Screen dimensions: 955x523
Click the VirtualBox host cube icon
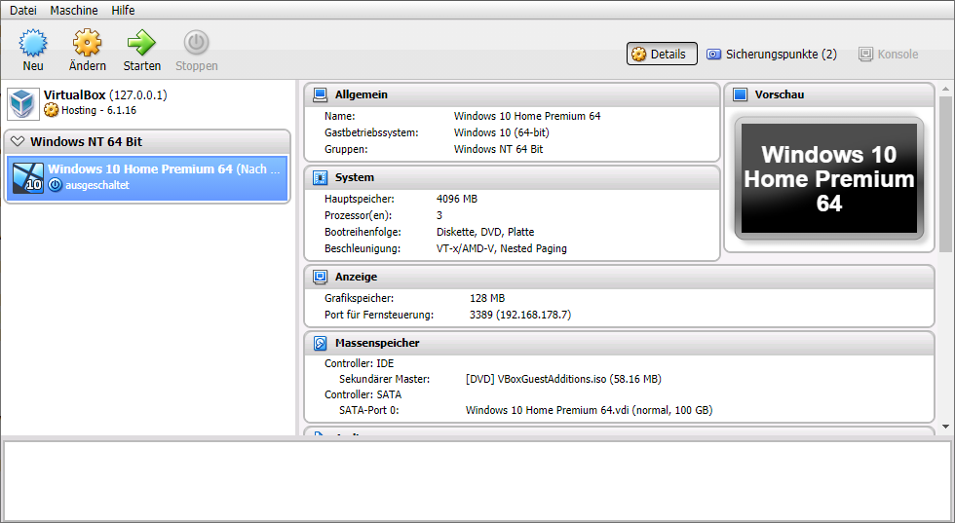pyautogui.click(x=22, y=103)
